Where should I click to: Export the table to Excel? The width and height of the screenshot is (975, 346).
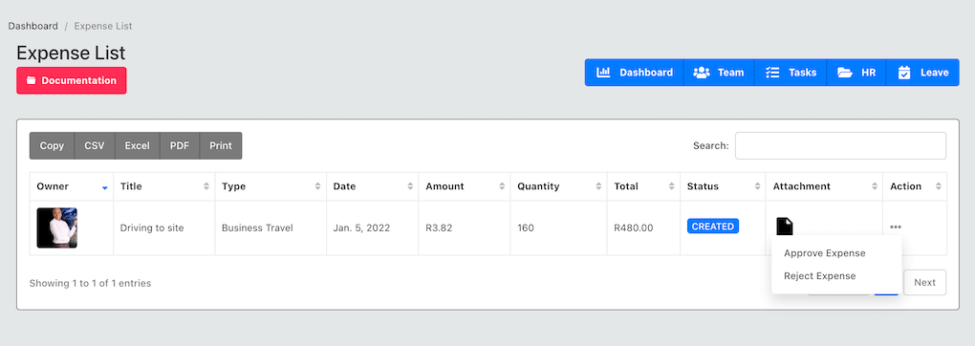[138, 145]
